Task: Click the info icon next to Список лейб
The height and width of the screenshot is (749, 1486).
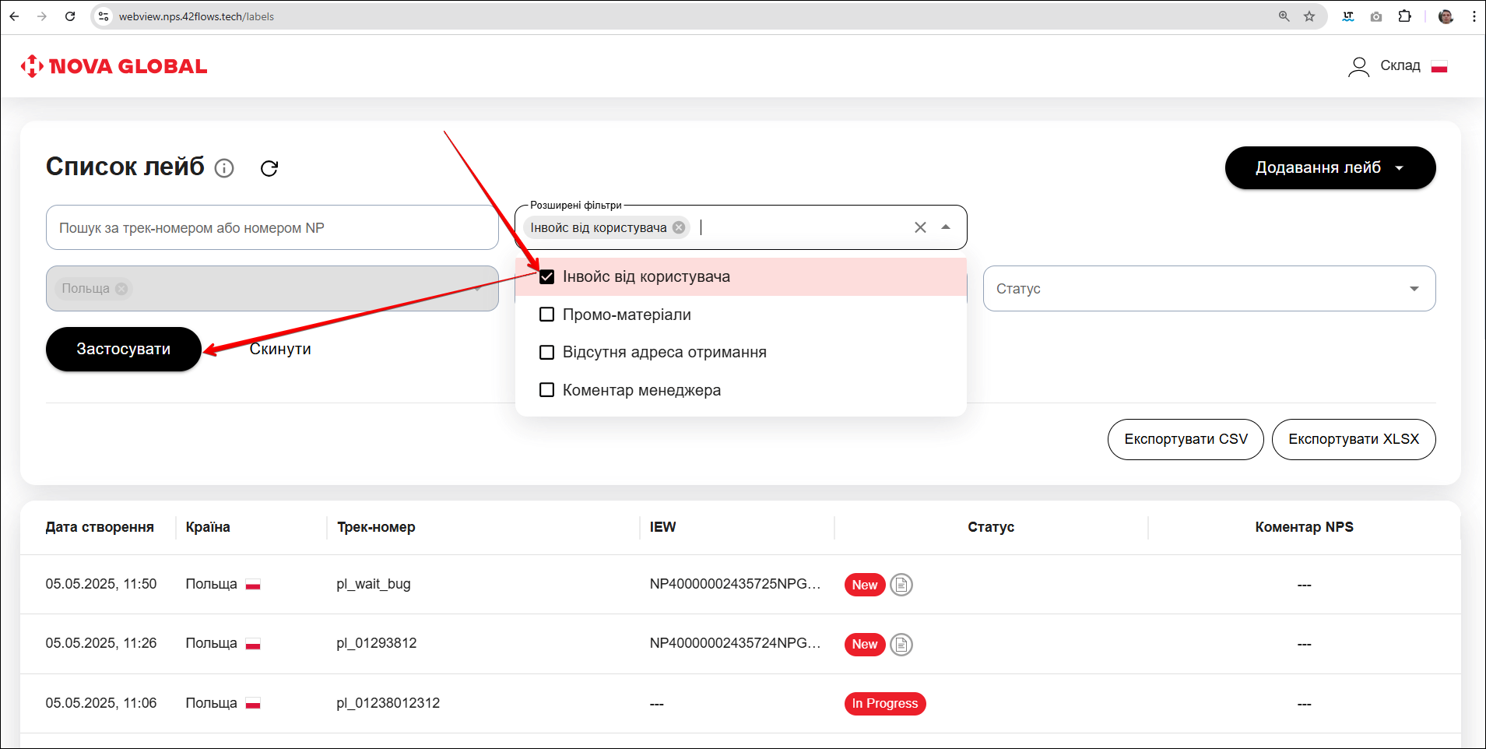Action: click(x=224, y=168)
